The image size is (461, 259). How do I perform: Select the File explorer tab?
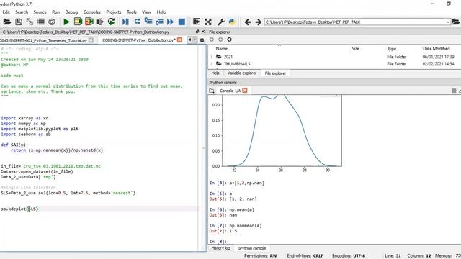click(275, 73)
